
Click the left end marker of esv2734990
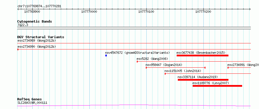point(18,49)
